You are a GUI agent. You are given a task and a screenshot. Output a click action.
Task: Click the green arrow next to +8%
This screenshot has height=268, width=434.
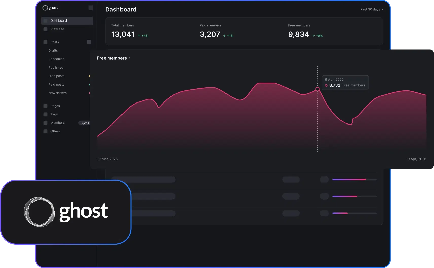tap(314, 36)
